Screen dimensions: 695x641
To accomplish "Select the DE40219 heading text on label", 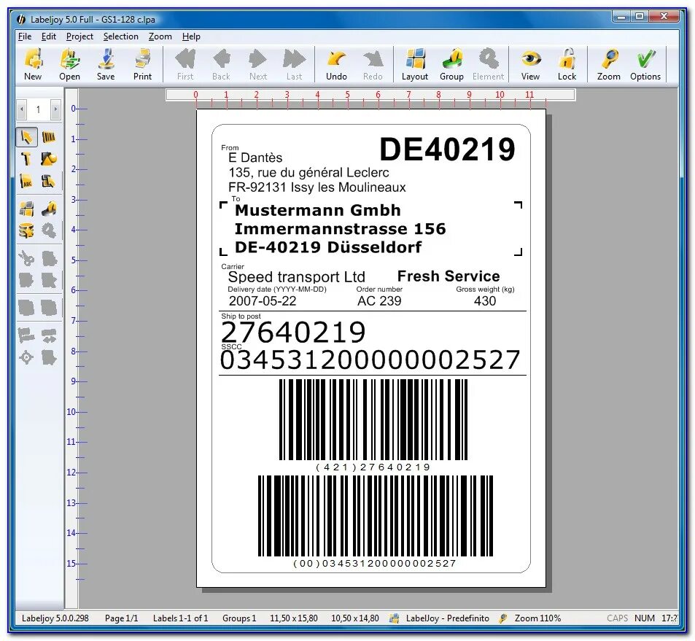I will [x=448, y=149].
